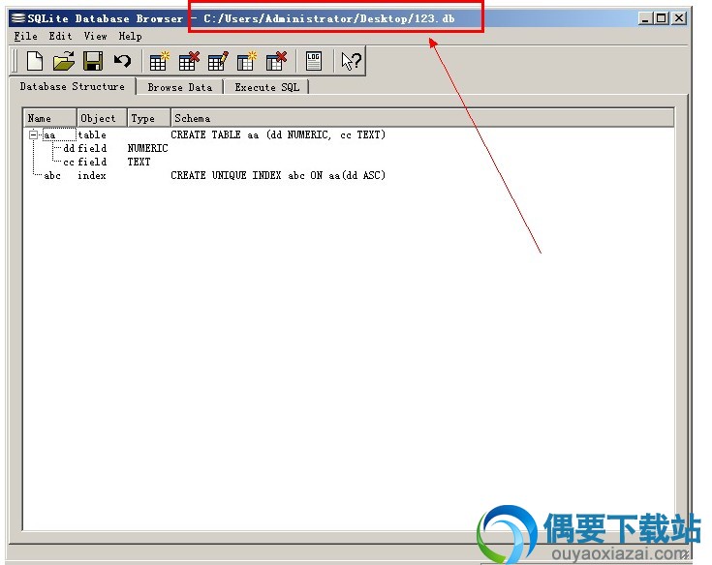Click the TEXT type cell of cc

coord(139,162)
